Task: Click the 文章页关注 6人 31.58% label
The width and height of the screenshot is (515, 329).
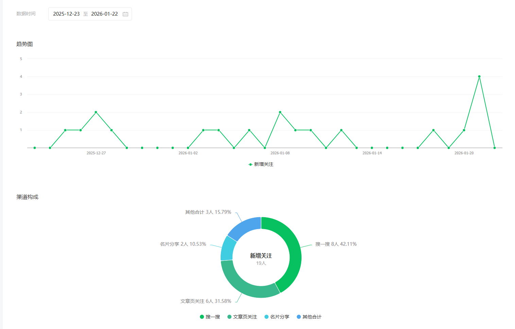Action: pyautogui.click(x=206, y=301)
